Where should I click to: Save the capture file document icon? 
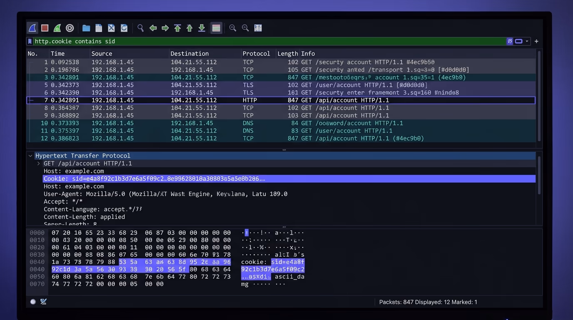coord(99,28)
